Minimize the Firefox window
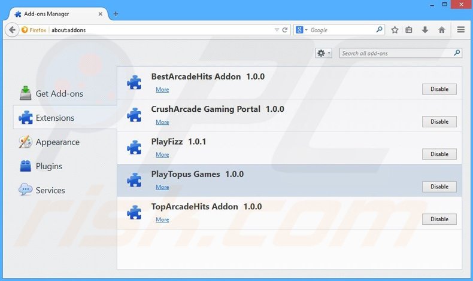This screenshot has width=473, height=281. (x=432, y=5)
